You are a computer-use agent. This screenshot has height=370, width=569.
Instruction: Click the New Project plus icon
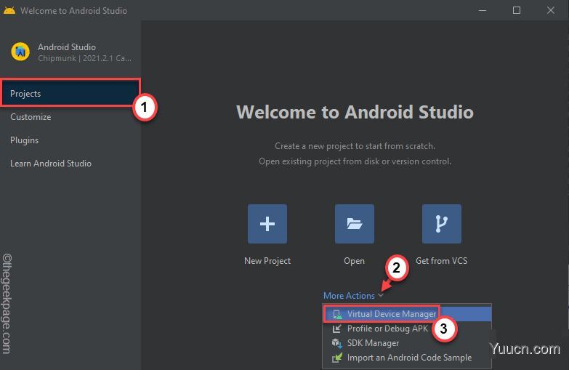(267, 224)
